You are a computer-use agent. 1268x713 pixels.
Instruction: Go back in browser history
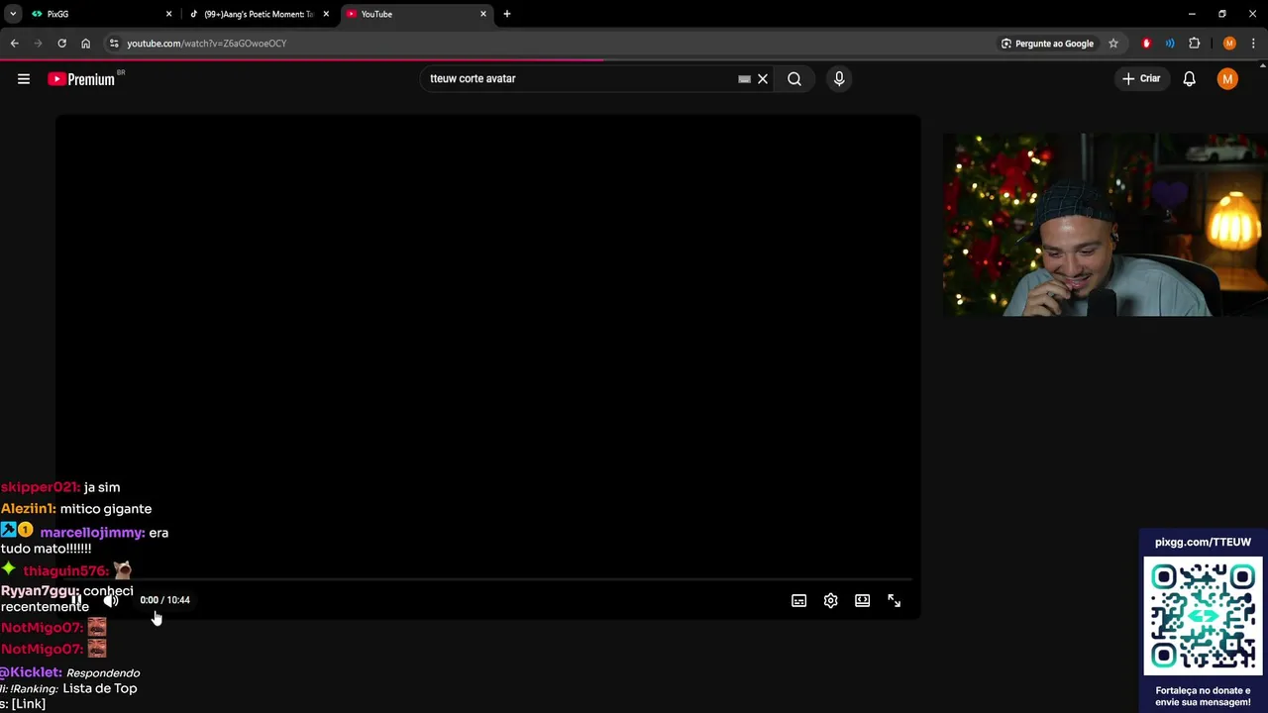click(x=14, y=44)
